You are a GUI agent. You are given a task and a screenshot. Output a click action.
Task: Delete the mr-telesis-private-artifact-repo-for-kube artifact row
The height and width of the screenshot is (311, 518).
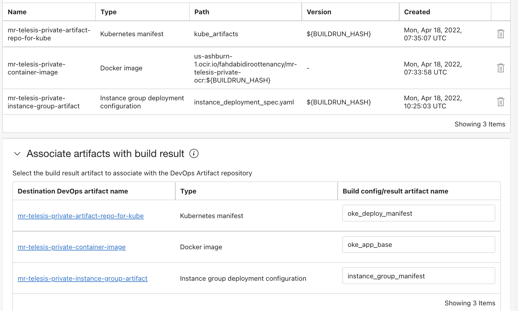(500, 34)
